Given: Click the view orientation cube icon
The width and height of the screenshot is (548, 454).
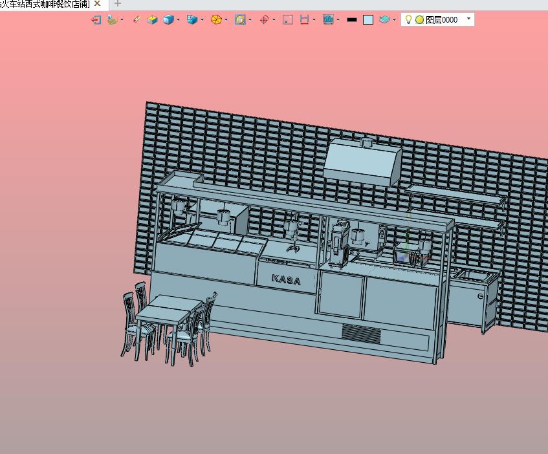Looking at the screenshot, I should 192,19.
